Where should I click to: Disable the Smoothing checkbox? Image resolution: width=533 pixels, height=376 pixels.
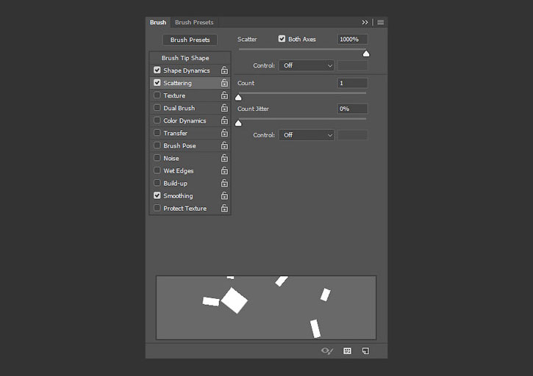tap(157, 195)
